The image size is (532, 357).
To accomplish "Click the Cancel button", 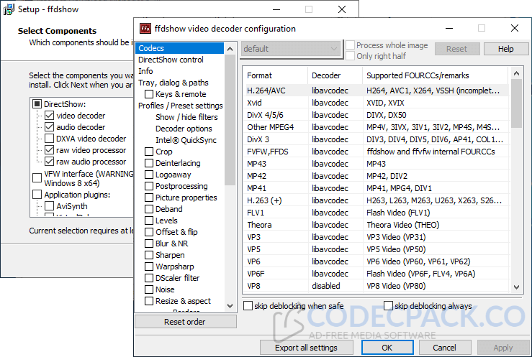I will pos(444,348).
